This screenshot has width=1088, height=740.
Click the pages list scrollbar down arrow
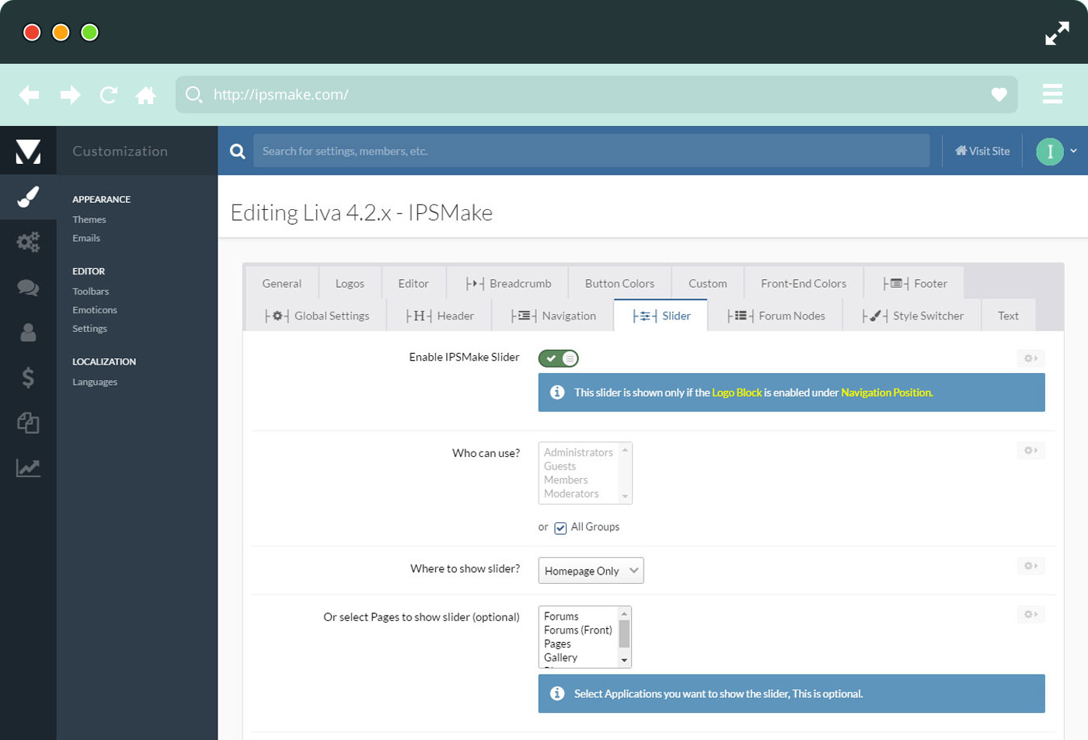[x=624, y=661]
